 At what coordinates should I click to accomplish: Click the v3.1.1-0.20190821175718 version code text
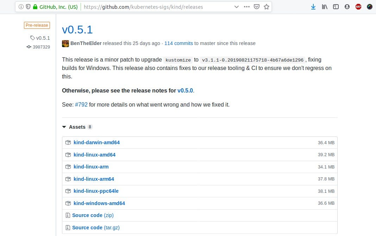point(253,60)
